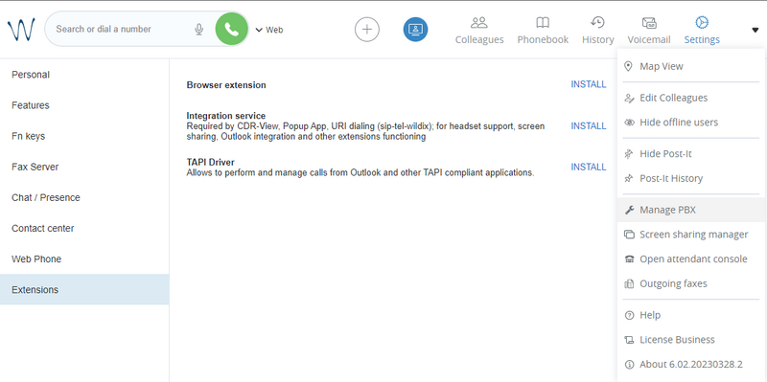Image resolution: width=767 pixels, height=382 pixels.
Task: Install the TAPI Driver
Action: tap(589, 167)
